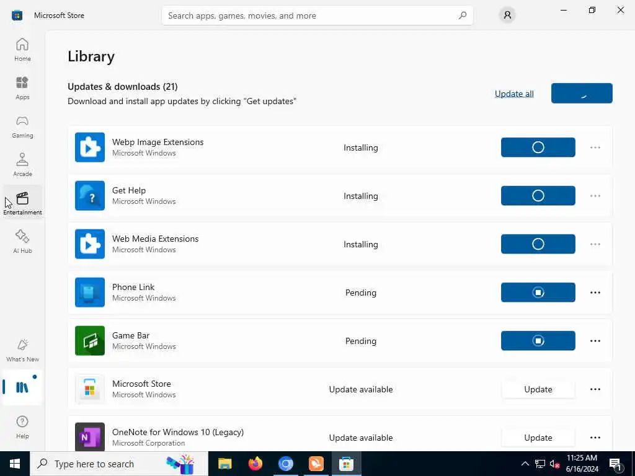Click the blue Get updates loading button

pos(582,93)
